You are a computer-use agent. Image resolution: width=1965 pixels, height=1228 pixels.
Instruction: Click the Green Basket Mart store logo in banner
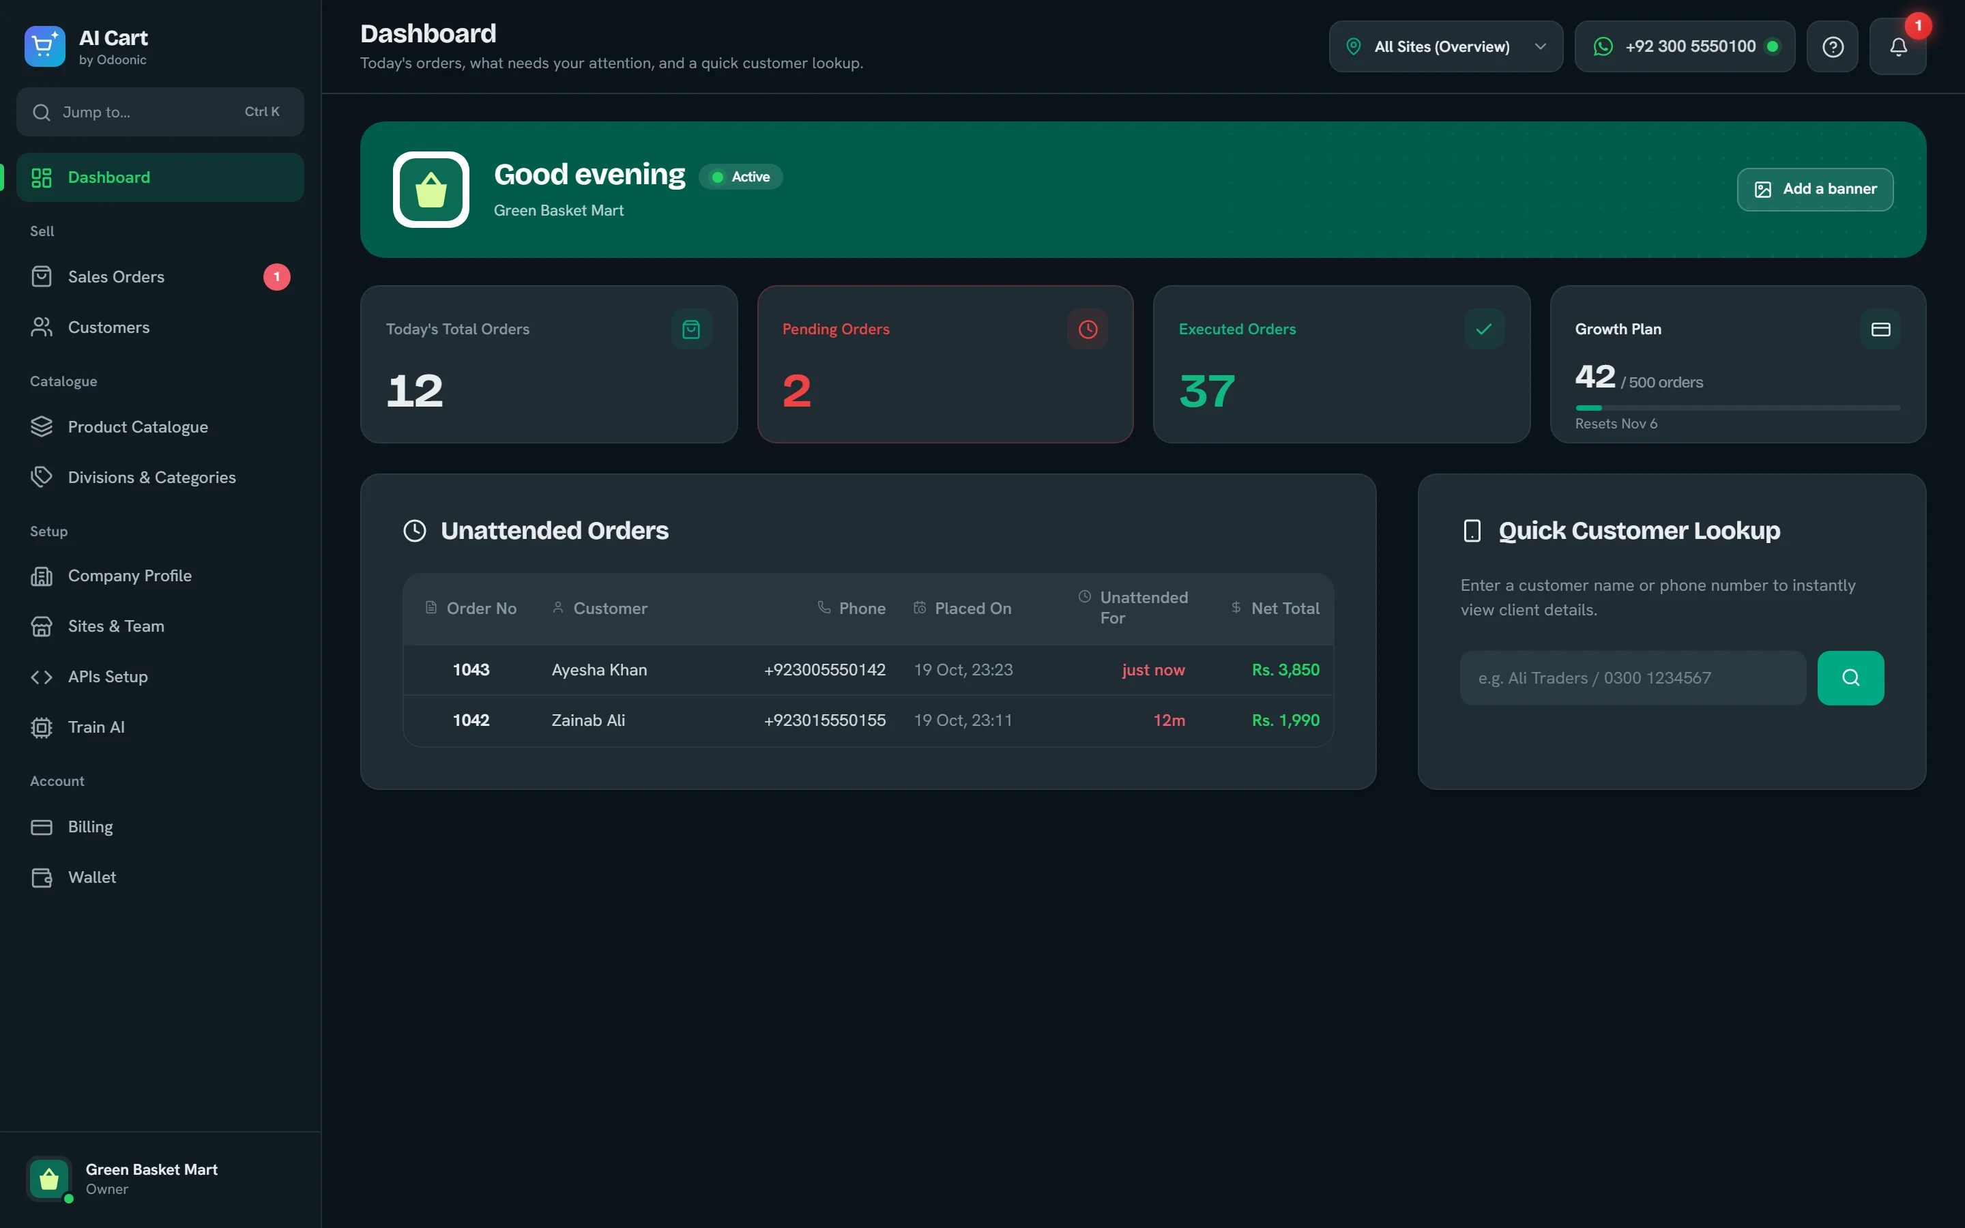tap(431, 189)
